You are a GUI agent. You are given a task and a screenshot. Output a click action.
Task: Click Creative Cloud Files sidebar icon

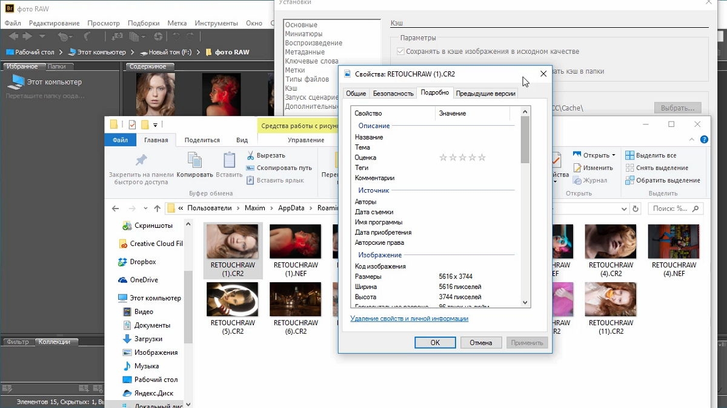[x=124, y=244]
